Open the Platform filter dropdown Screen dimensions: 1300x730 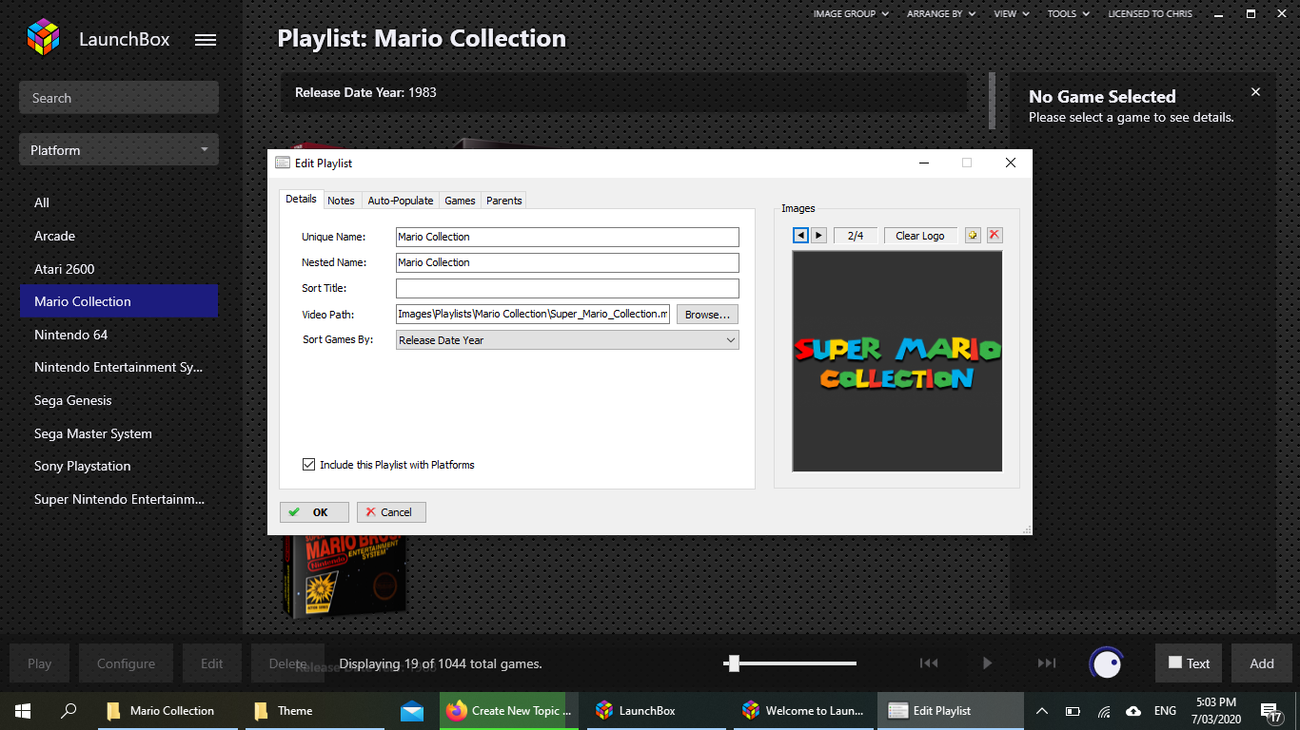pyautogui.click(x=119, y=150)
